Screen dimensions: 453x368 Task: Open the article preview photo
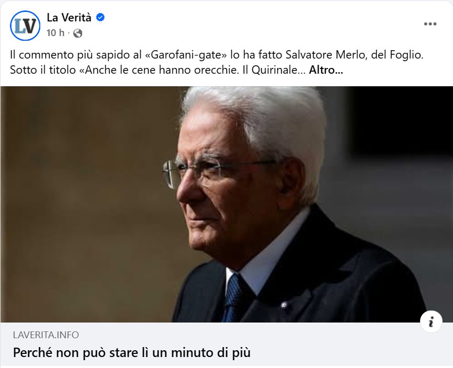pyautogui.click(x=226, y=204)
